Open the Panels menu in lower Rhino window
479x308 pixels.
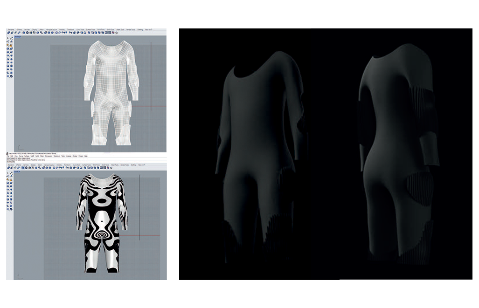[x=81, y=156]
